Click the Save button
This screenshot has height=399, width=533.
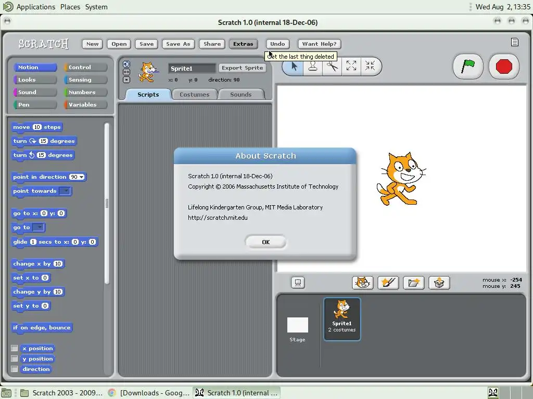tap(146, 44)
